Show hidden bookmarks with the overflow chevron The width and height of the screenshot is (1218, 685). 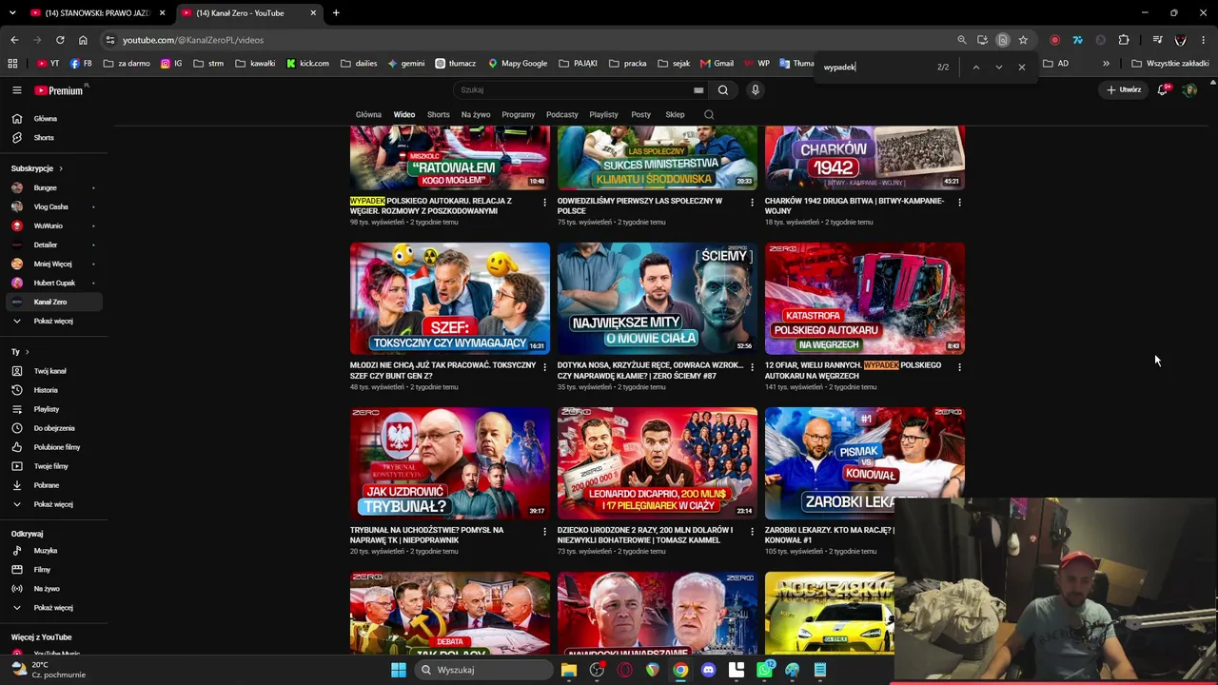(1106, 64)
